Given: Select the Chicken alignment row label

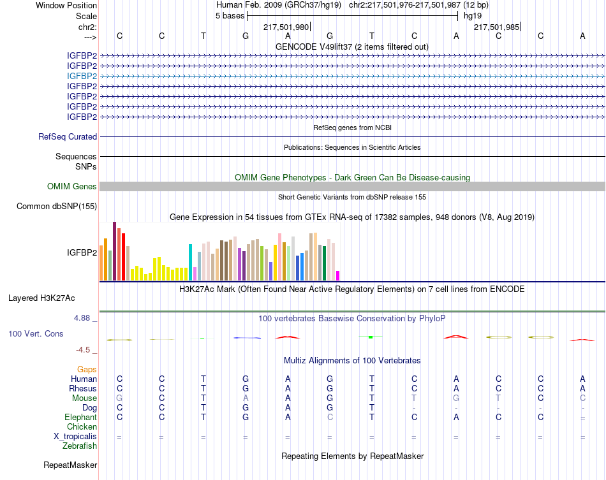Looking at the screenshot, I should pyautogui.click(x=82, y=426).
